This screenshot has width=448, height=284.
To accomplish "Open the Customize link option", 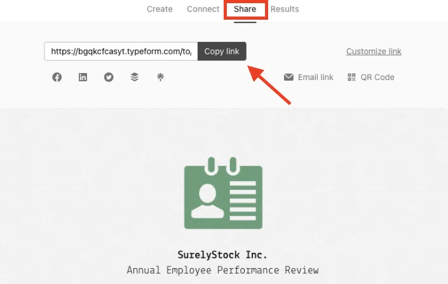I will (x=374, y=51).
